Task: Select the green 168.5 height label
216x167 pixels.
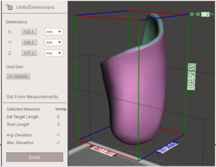Action: [x=191, y=77]
